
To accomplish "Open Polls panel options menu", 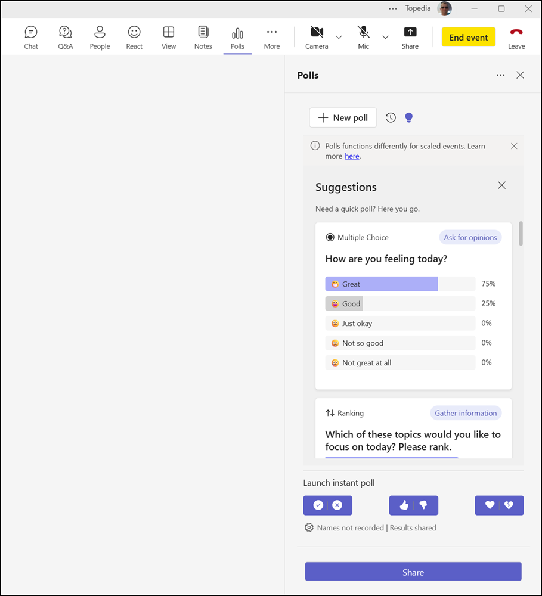I will [500, 75].
